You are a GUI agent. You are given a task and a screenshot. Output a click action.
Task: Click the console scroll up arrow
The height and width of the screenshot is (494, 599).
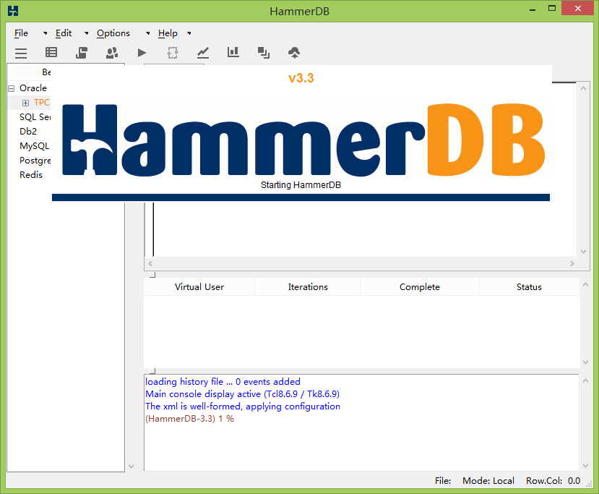[x=585, y=380]
